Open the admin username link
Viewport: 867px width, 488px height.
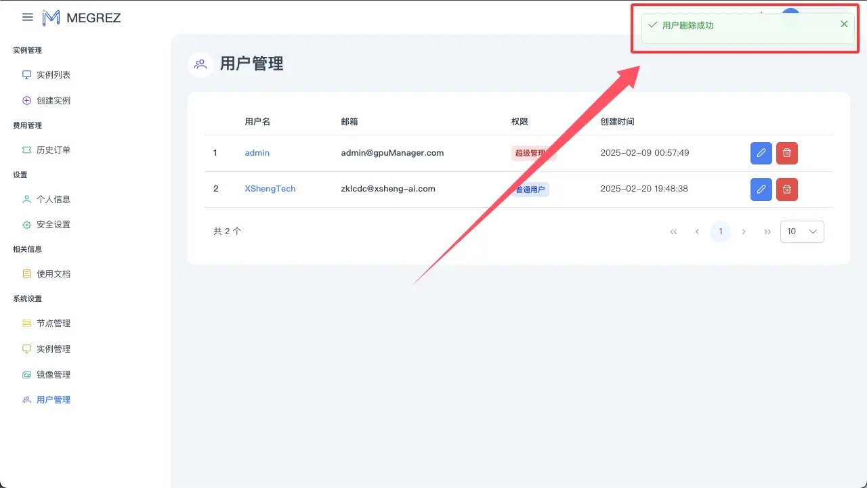[x=257, y=153]
